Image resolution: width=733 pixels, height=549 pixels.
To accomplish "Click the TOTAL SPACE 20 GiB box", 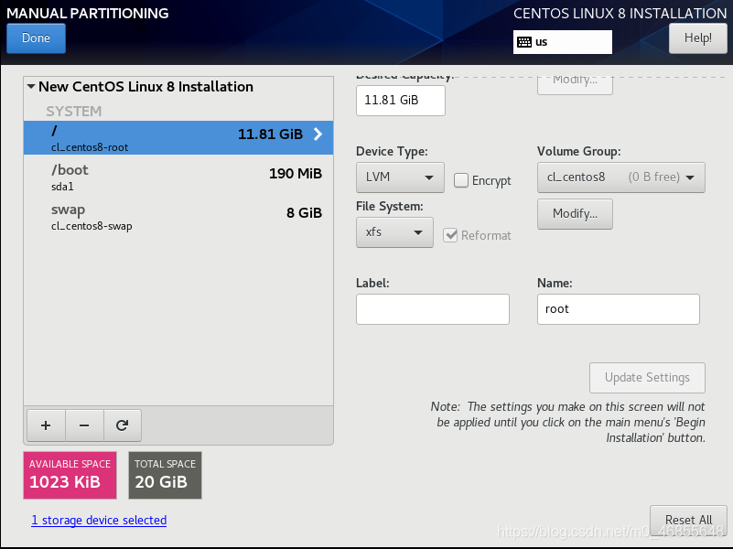I will 165,475.
